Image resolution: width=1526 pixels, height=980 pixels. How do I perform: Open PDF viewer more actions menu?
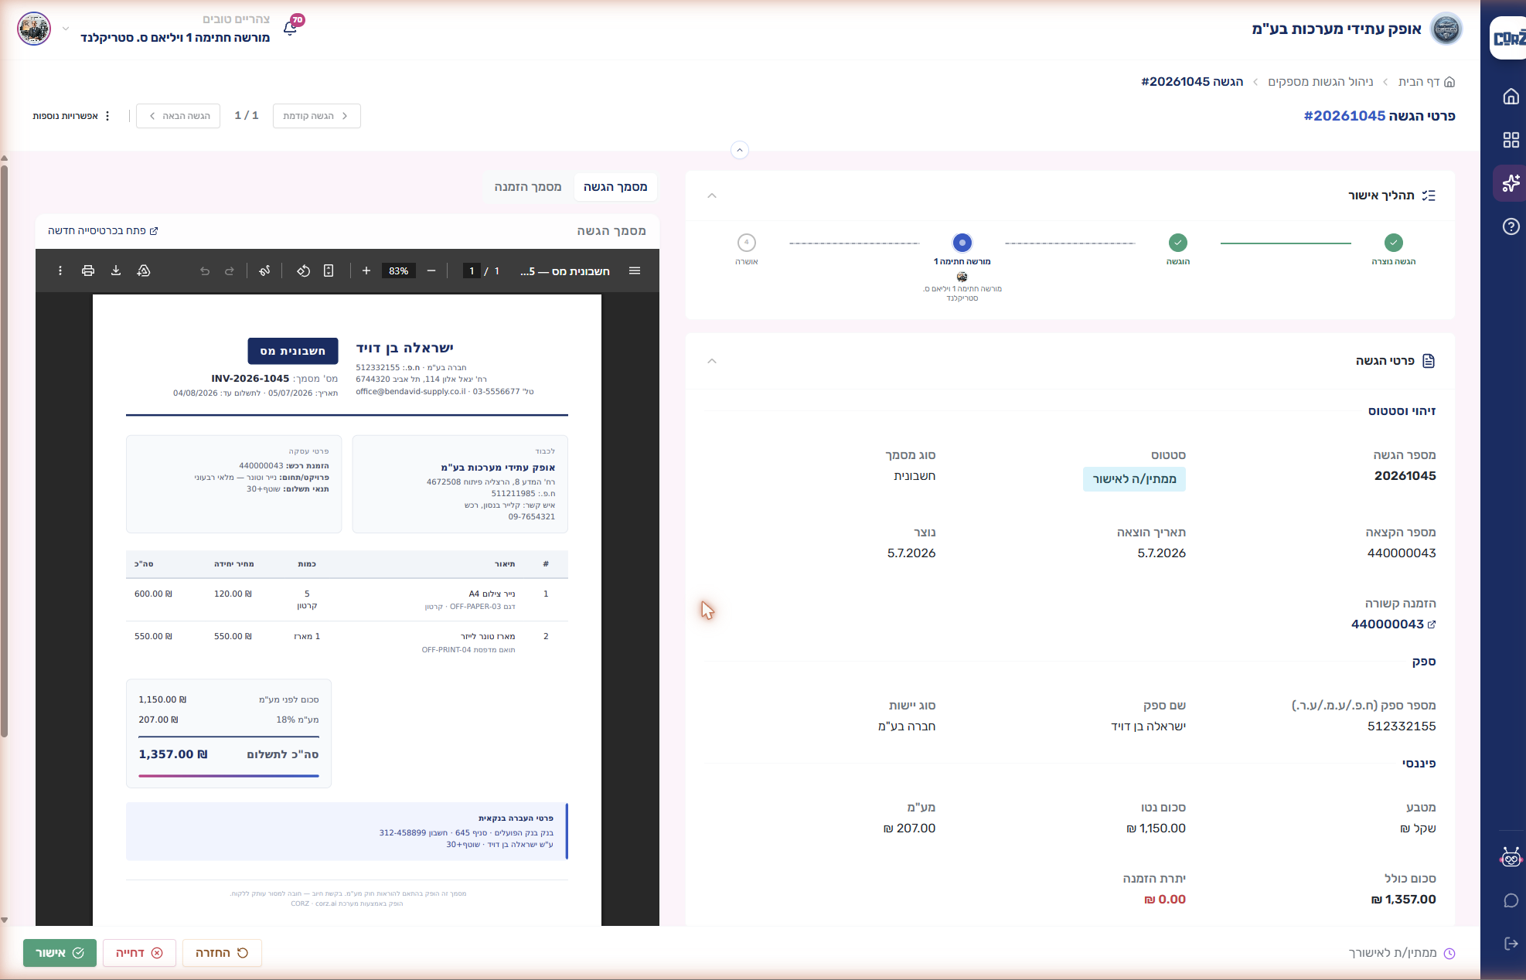pyautogui.click(x=60, y=271)
